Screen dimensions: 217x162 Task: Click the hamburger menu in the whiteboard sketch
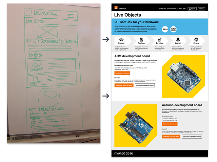71,16
